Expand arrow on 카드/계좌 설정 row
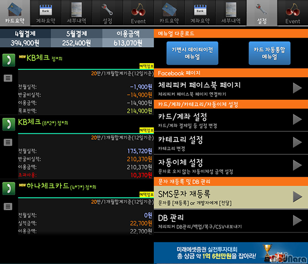Screen dimensions: 308x264 point(297,119)
